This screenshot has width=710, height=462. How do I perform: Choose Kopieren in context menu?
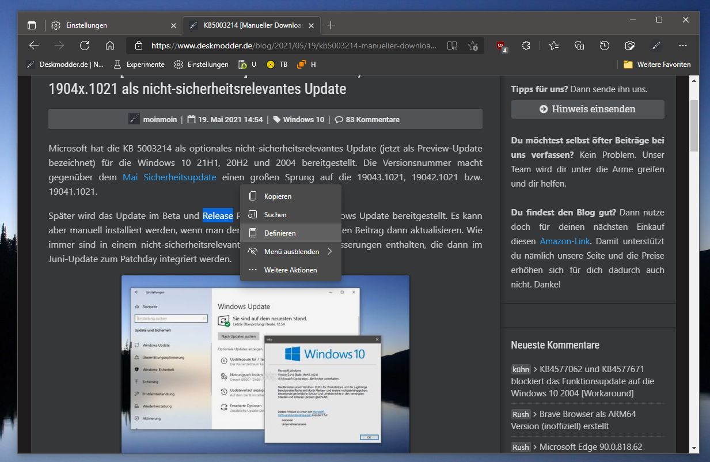pos(291,196)
